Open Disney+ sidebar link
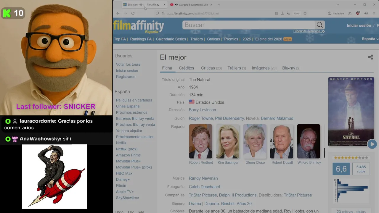379x213 pixels. point(123,180)
